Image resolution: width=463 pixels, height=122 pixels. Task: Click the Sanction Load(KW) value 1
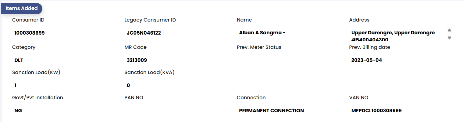click(x=16, y=85)
